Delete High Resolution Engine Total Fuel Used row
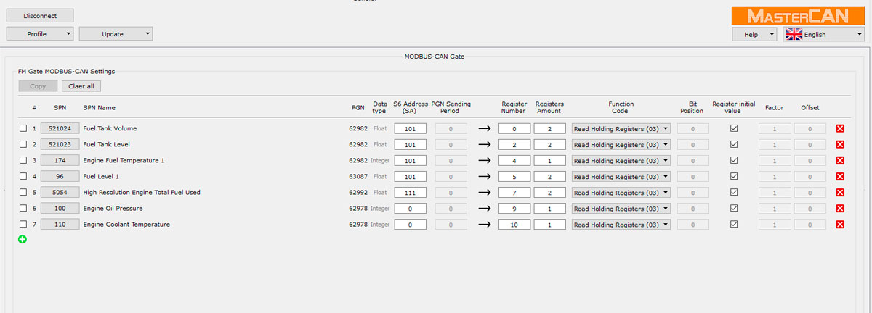Image resolution: width=872 pixels, height=313 pixels. (840, 192)
